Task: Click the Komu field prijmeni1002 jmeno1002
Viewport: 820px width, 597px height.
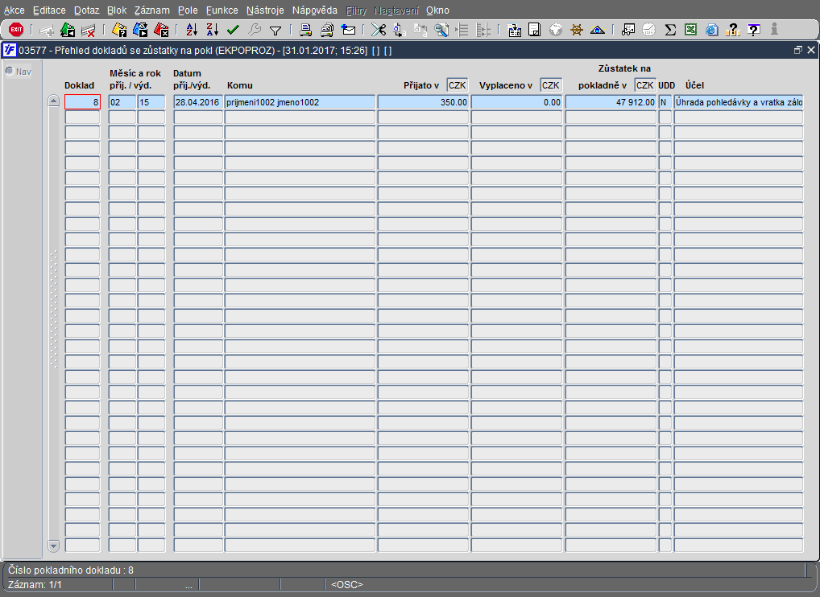Action: (300, 102)
